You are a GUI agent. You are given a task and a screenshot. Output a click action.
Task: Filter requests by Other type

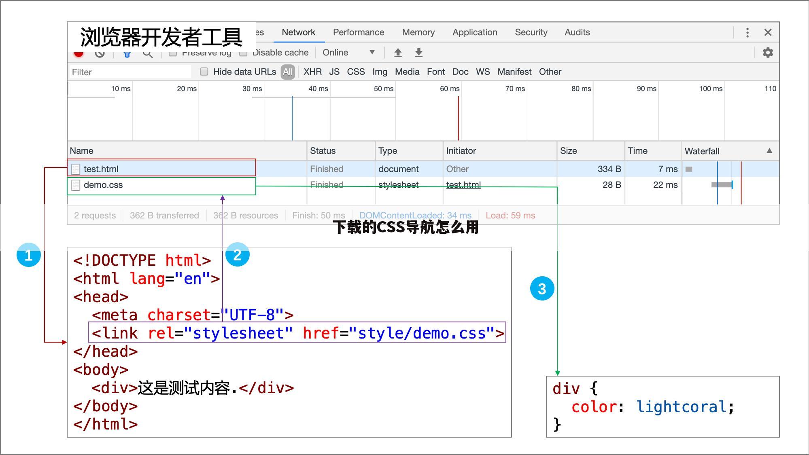[550, 72]
